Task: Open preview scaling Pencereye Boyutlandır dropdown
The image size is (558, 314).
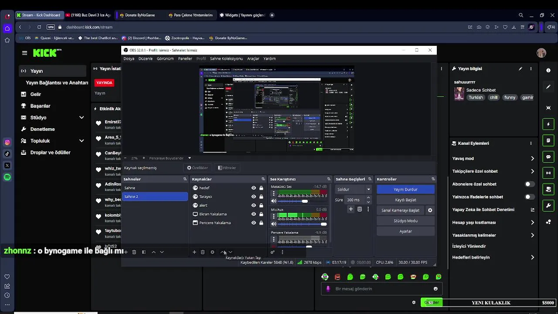Action: (170, 158)
